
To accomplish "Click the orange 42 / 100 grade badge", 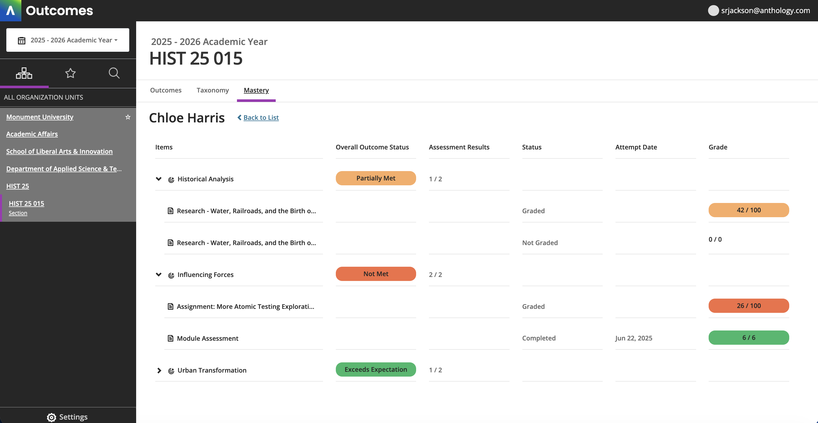I will tap(748, 210).
